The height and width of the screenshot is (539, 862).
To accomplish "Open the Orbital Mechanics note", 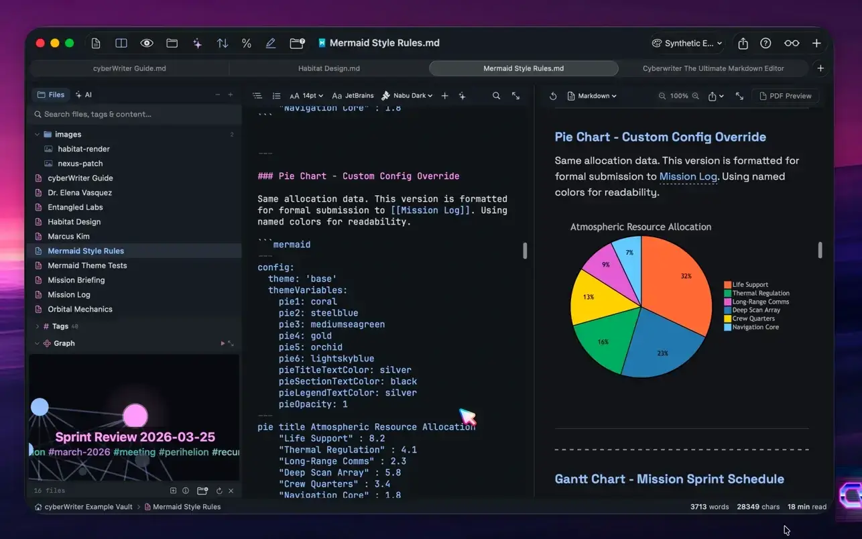I will point(80,309).
